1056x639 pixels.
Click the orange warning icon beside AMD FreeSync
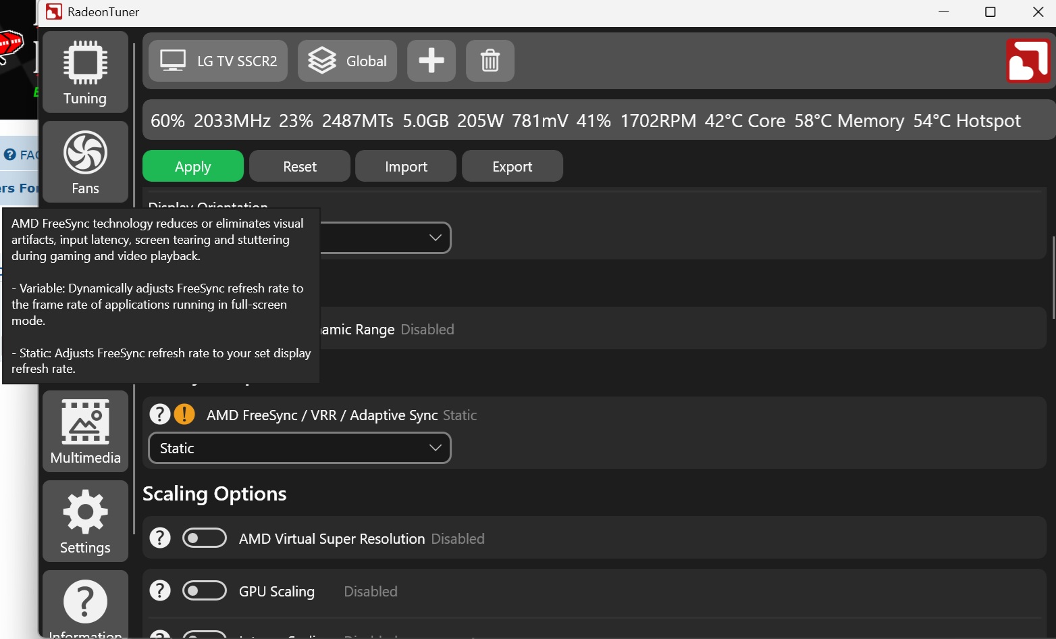[184, 414]
